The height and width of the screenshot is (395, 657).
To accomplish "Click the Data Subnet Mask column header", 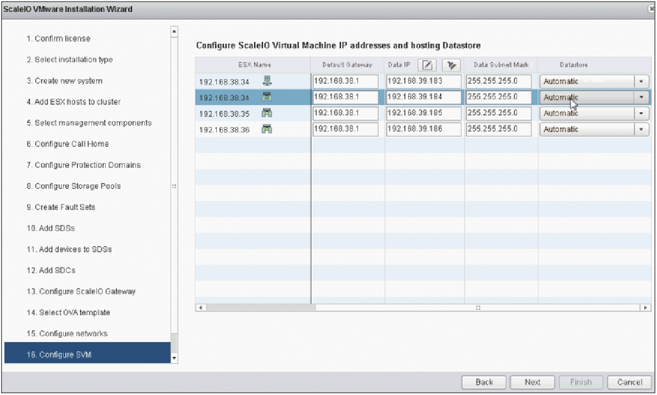I will (501, 65).
